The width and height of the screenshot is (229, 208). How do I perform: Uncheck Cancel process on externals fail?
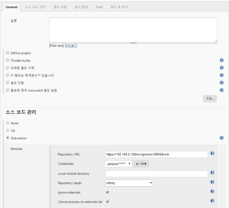point(108,202)
